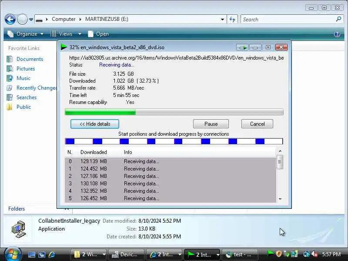This screenshot has width=348, height=261.
Task: Select Switch between windows quick launch icon
Action: pyautogui.click(x=42, y=254)
